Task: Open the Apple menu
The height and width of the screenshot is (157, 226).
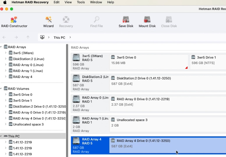Action: (5, 2)
